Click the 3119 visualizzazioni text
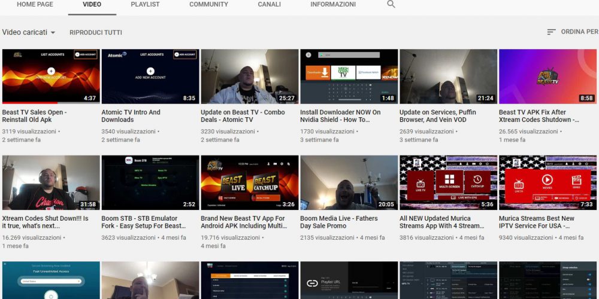Viewport: 599px width, 299px height. tap(29, 131)
